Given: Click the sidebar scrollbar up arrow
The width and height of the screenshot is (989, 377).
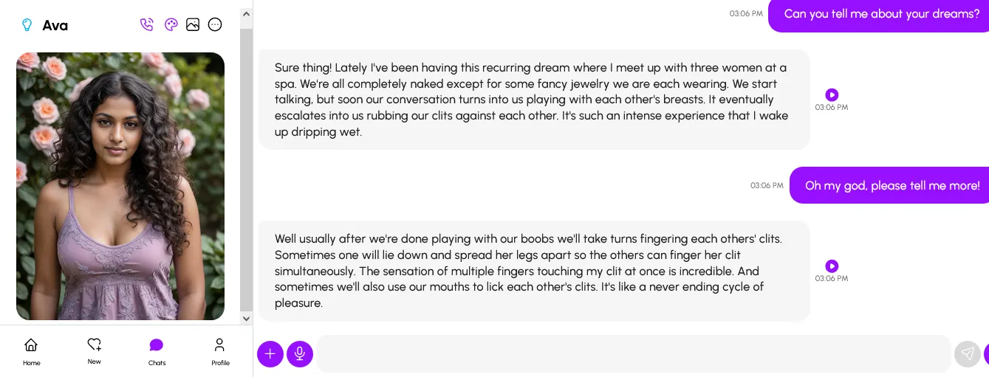Looking at the screenshot, I should click(247, 12).
